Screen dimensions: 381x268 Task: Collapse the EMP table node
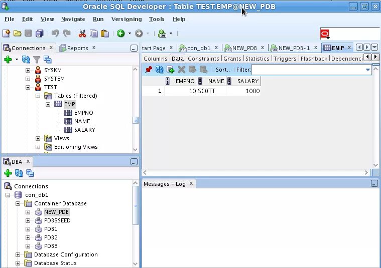click(48, 104)
